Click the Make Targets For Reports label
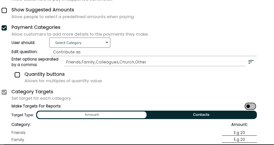This screenshot has width=274, height=145. tap(36, 106)
